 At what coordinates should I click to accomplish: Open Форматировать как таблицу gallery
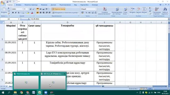coord(117,11)
